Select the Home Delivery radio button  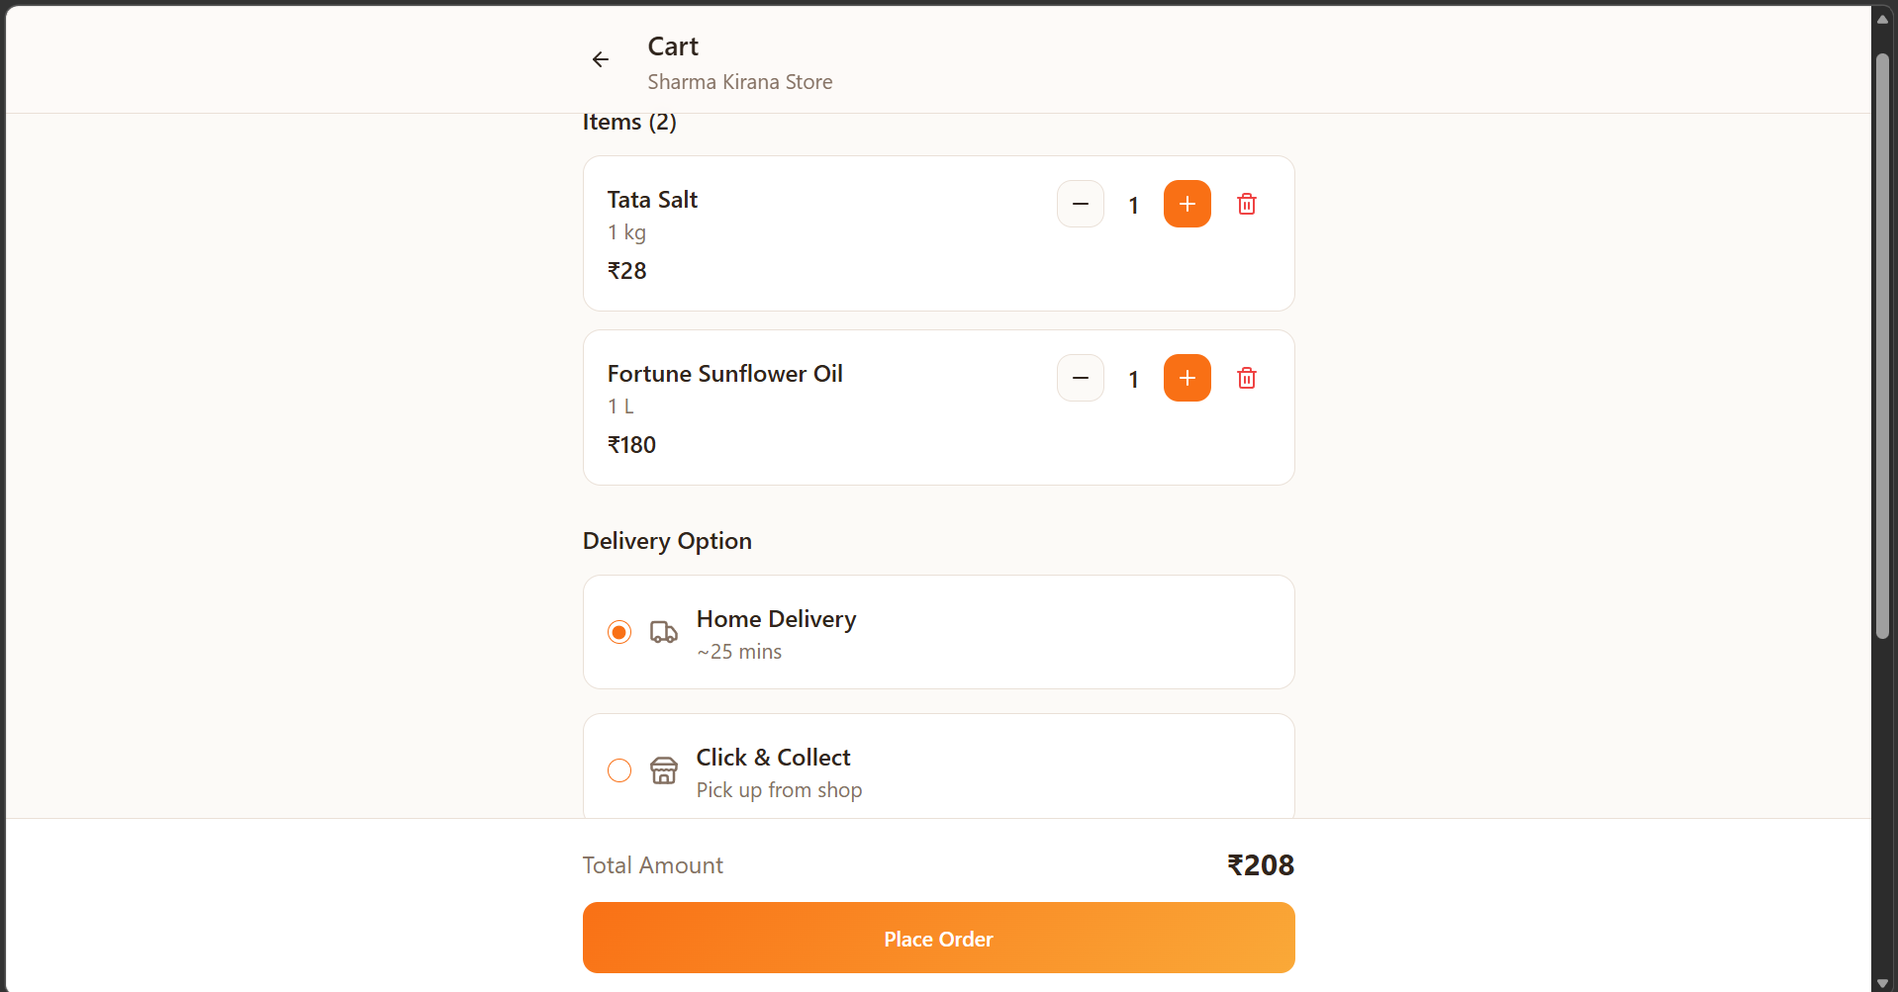point(619,632)
